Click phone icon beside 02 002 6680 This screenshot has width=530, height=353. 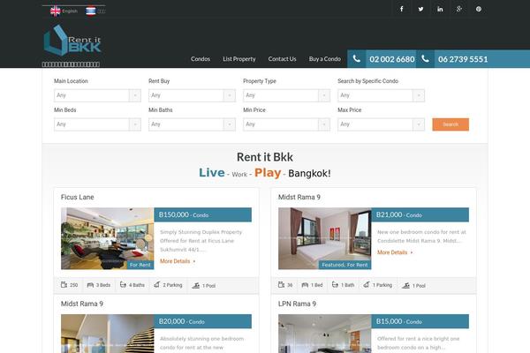click(x=356, y=59)
